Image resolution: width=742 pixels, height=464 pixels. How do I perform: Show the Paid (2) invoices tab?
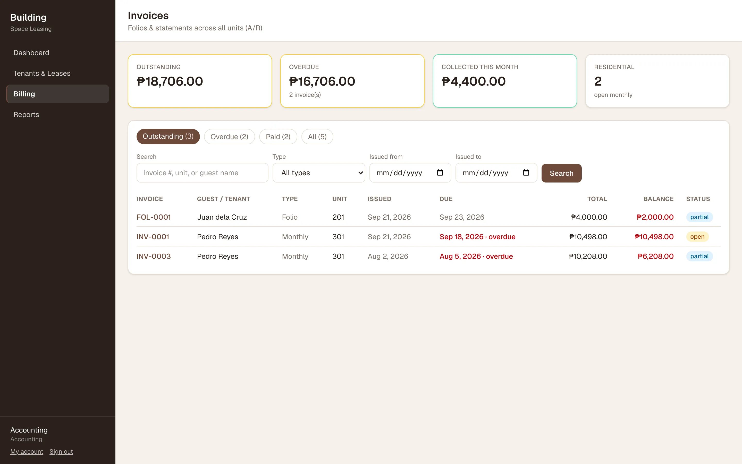tap(278, 137)
